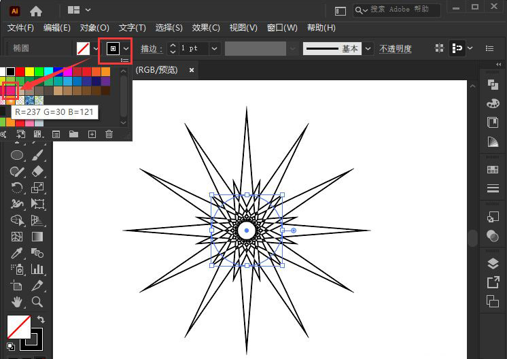Select the Warp tool
This screenshot has width=507, height=359.
tap(17, 204)
